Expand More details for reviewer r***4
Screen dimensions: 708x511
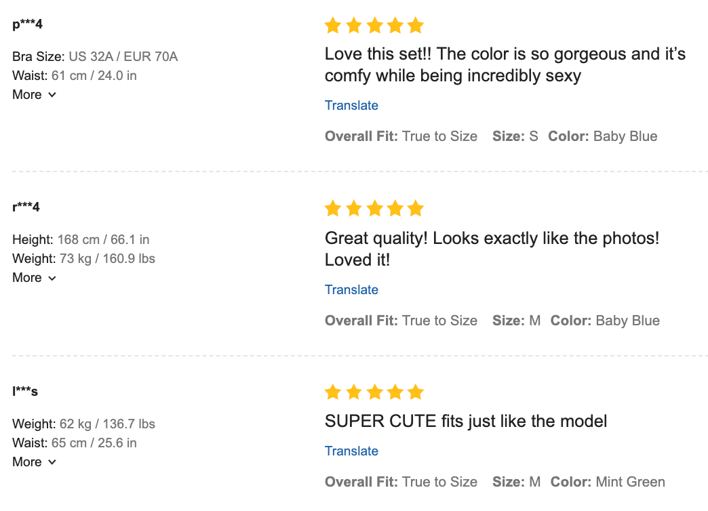[34, 278]
